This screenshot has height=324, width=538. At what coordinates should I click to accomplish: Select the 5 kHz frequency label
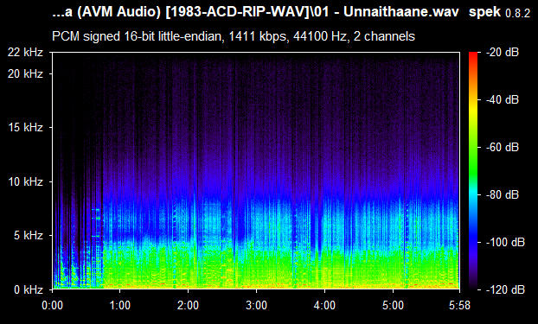point(29,236)
